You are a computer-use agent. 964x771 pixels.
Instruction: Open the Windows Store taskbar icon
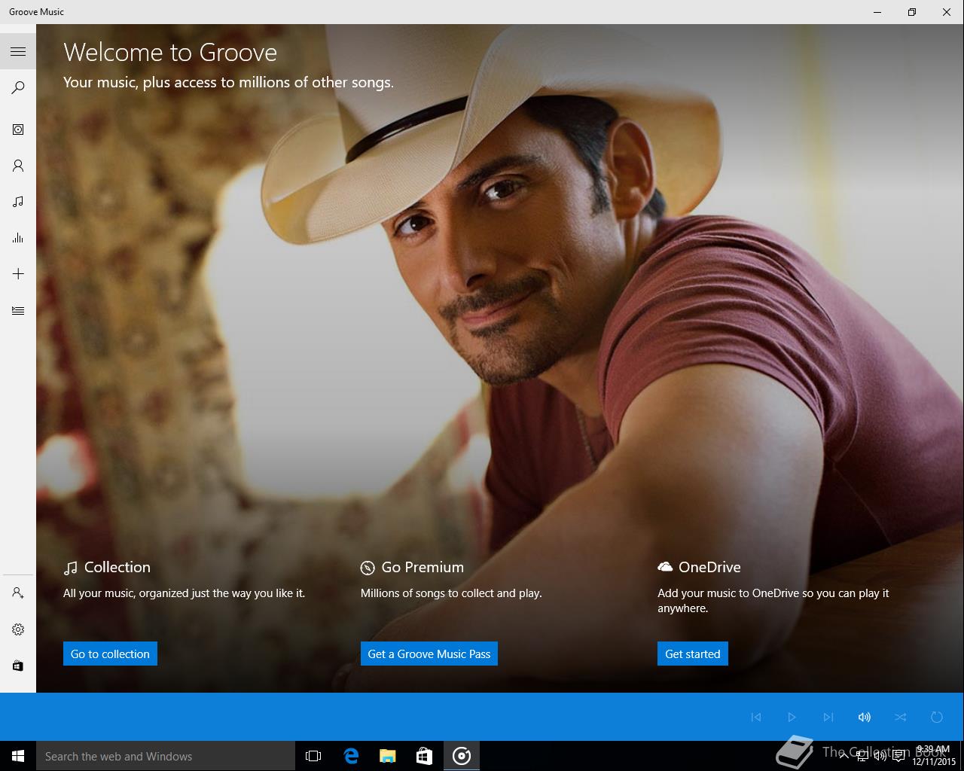point(425,756)
